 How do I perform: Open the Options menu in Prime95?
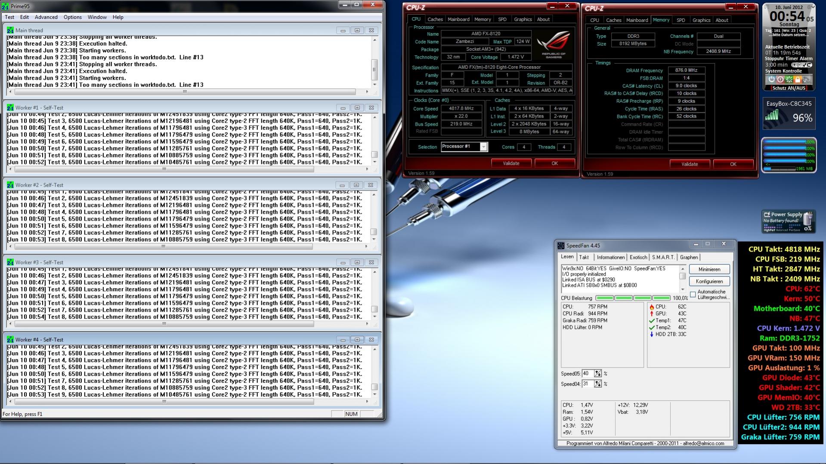(73, 17)
